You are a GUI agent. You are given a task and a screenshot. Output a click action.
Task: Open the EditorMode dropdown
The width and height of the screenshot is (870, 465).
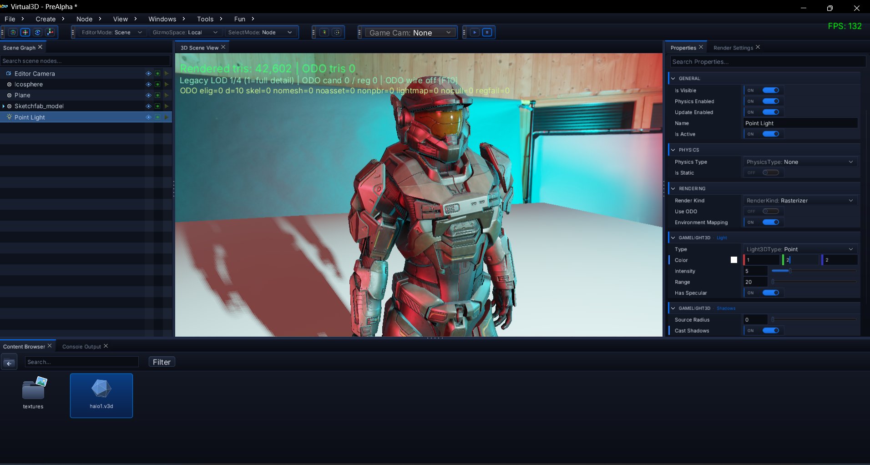point(111,32)
